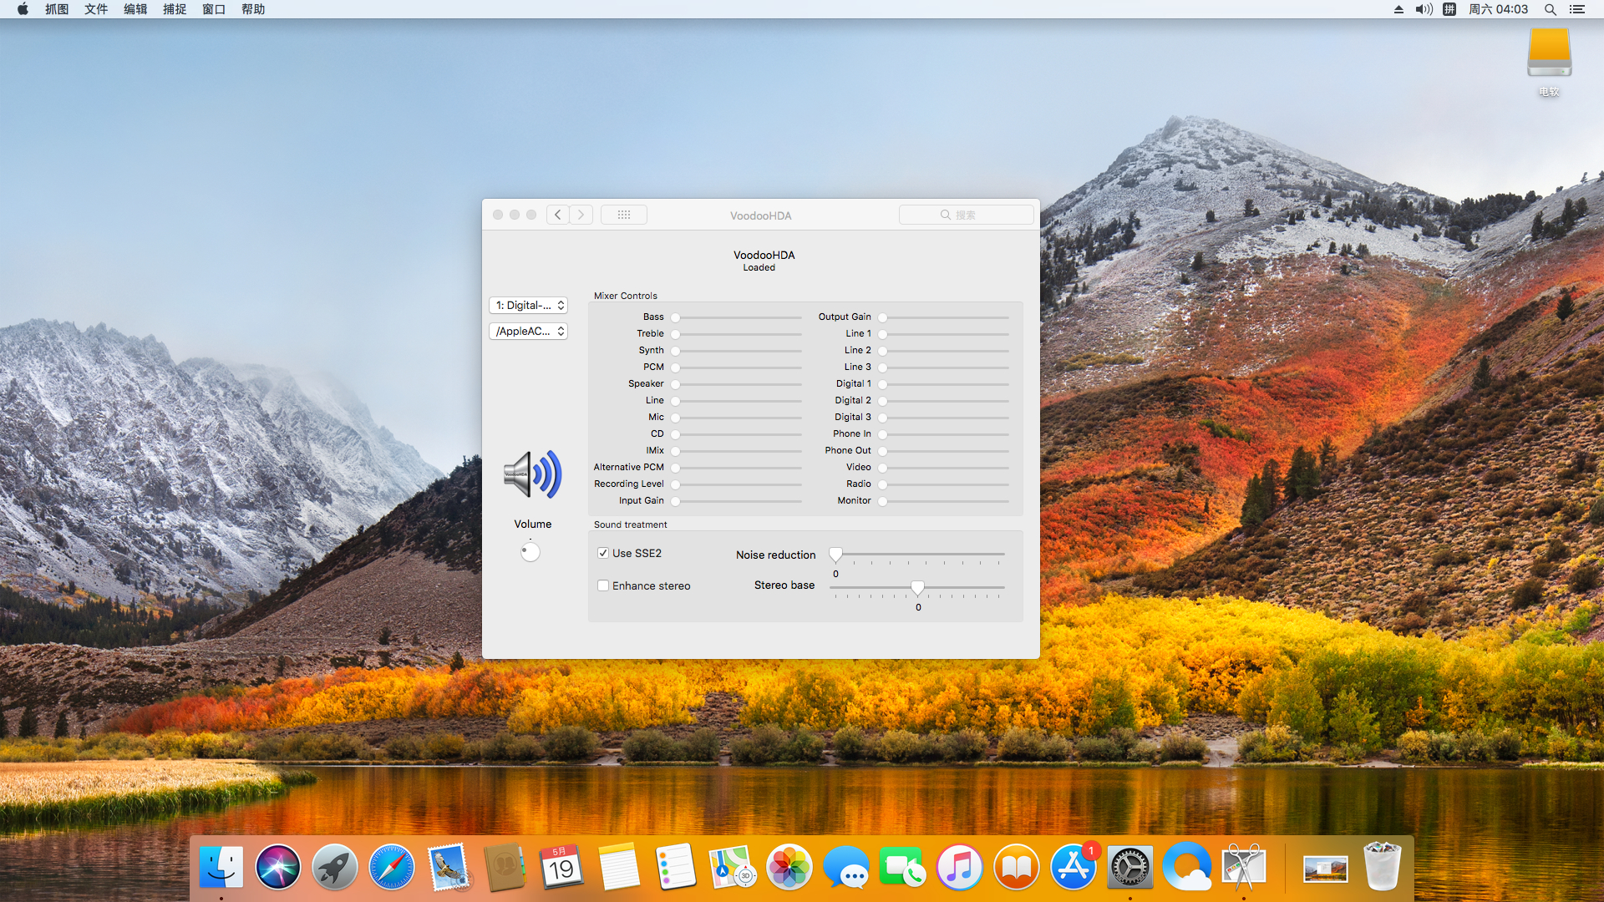Open the input method menu bar icon

(1449, 9)
